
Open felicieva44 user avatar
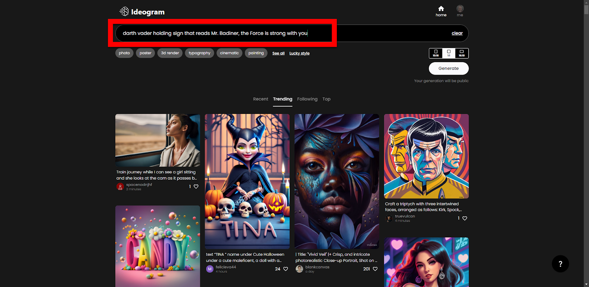point(210,269)
